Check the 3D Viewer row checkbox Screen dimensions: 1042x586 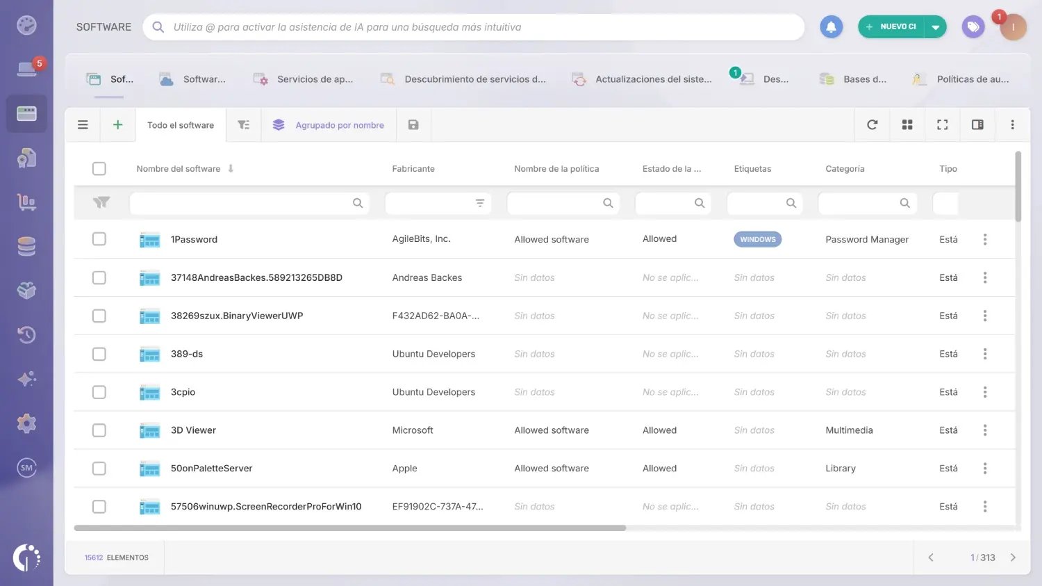point(99,430)
